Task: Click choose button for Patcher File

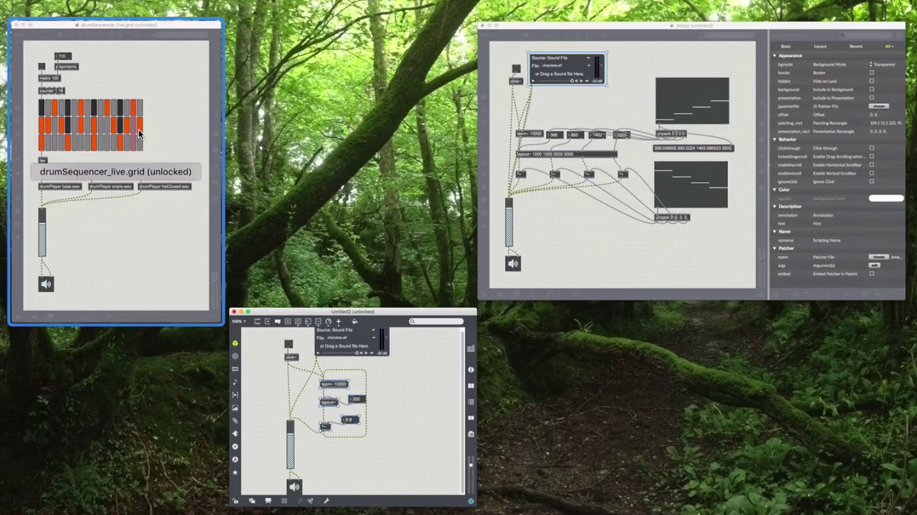Action: (878, 257)
